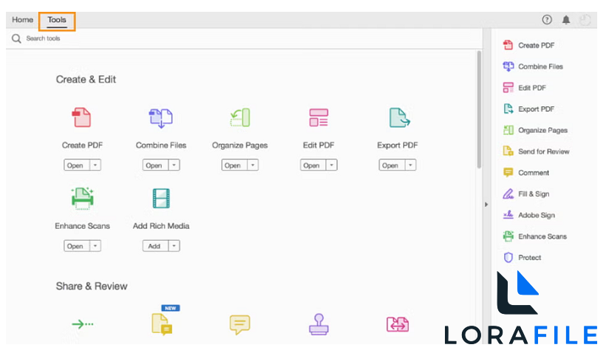Click the Enhance Scans printer icon
The height and width of the screenshot is (356, 609).
82,199
